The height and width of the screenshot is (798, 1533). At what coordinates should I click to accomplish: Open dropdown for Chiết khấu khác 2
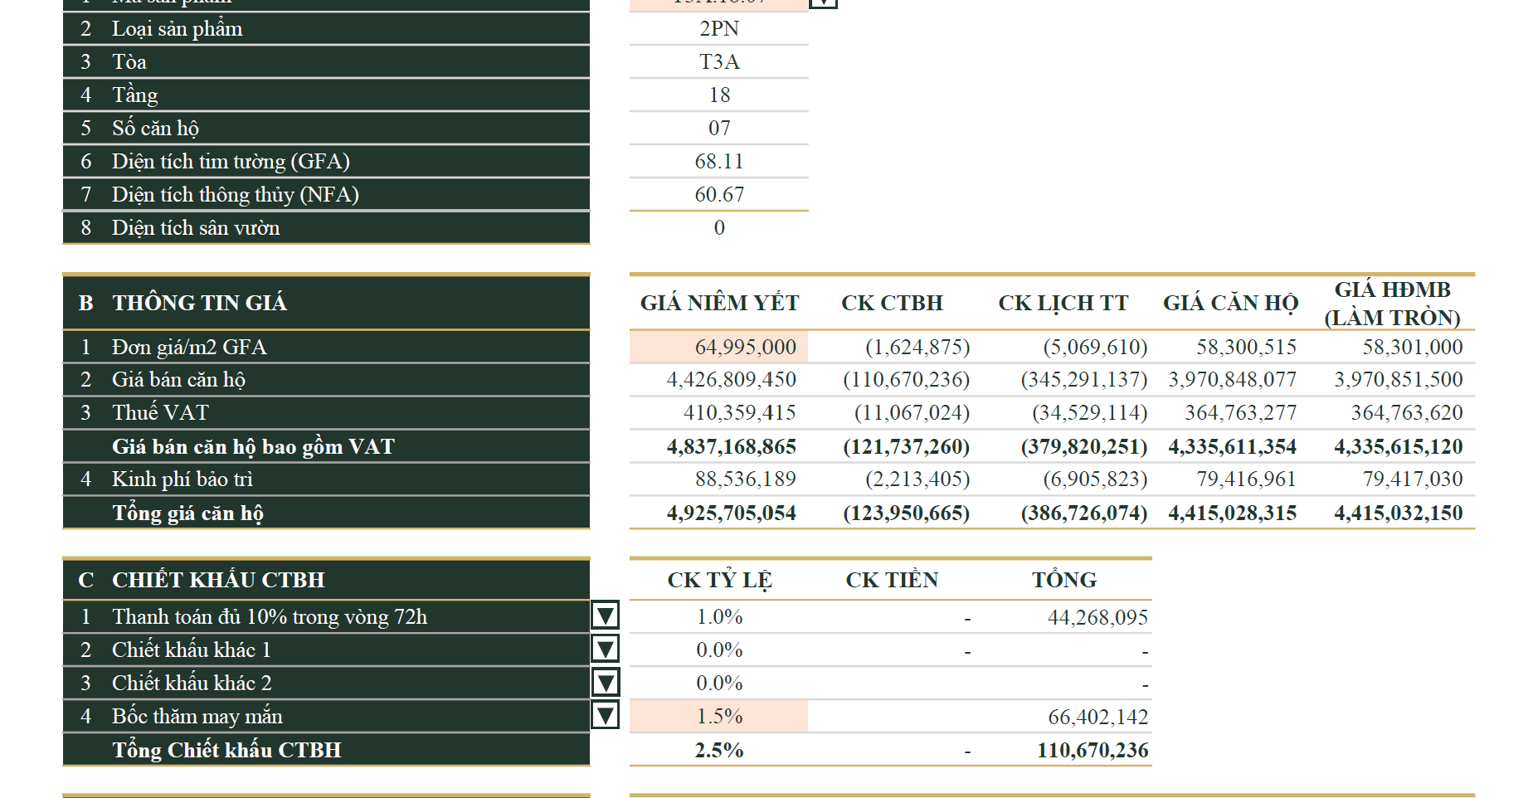pyautogui.click(x=605, y=682)
